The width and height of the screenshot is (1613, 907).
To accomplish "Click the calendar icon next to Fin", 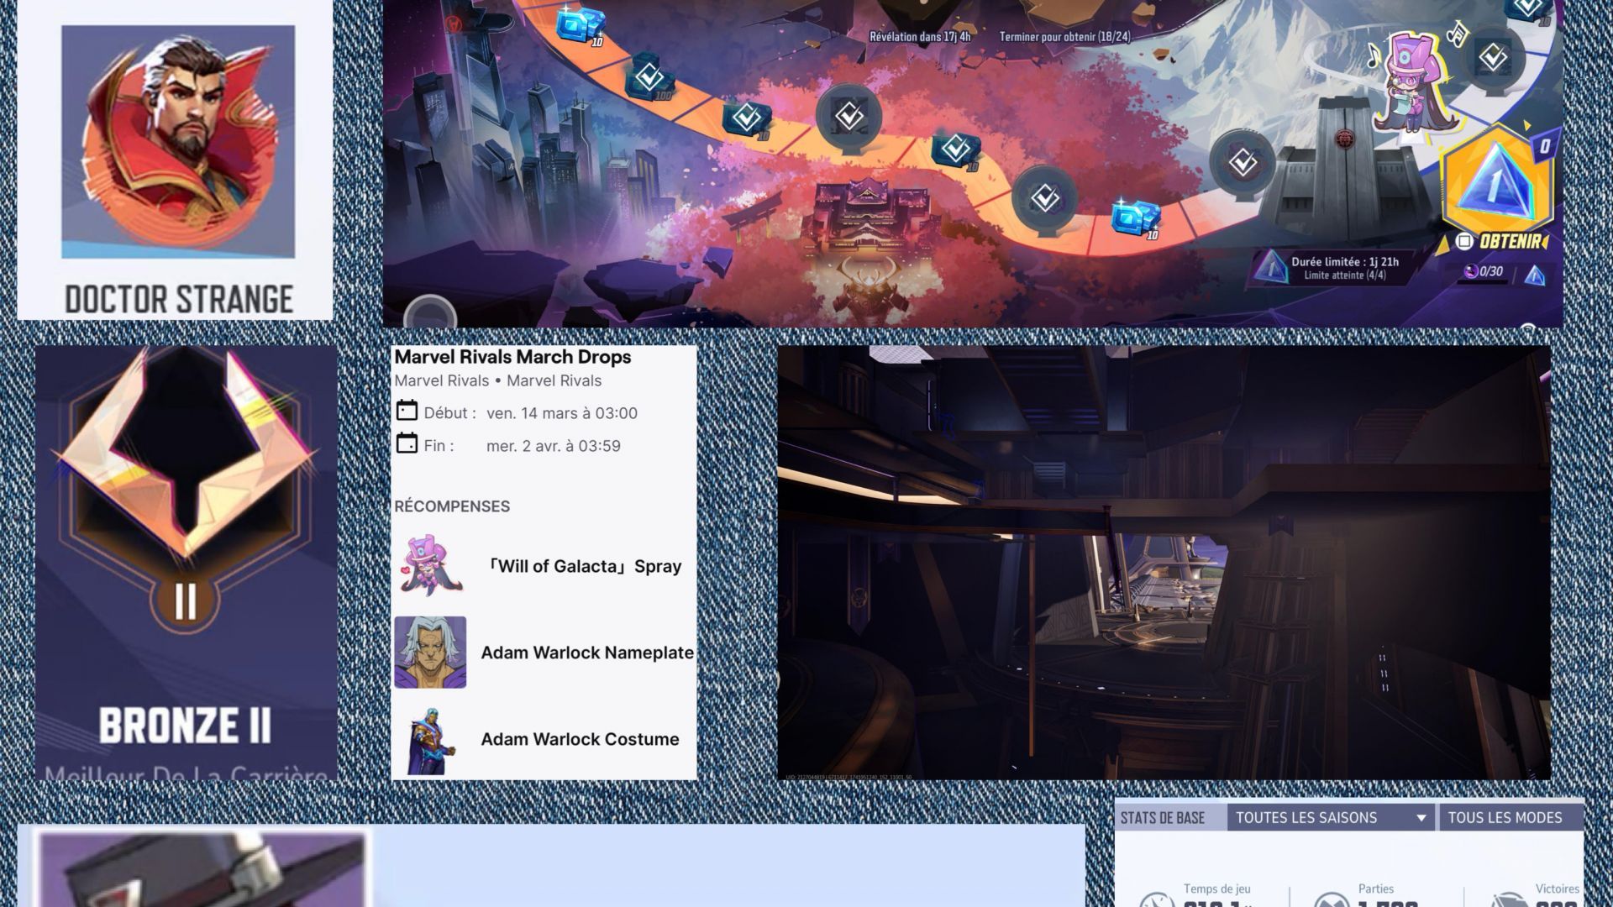I will 407,443.
